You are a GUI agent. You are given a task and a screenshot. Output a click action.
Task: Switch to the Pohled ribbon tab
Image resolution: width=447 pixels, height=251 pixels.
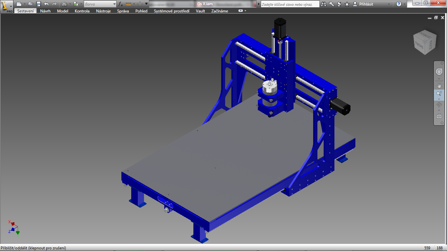[x=141, y=11]
